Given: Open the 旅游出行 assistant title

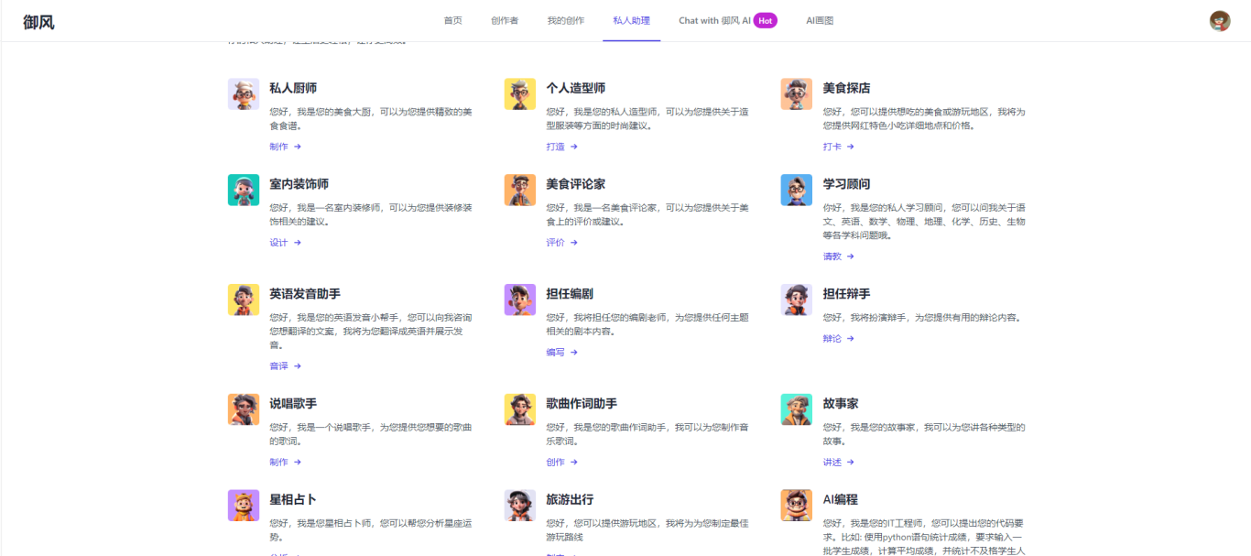Looking at the screenshot, I should point(570,499).
